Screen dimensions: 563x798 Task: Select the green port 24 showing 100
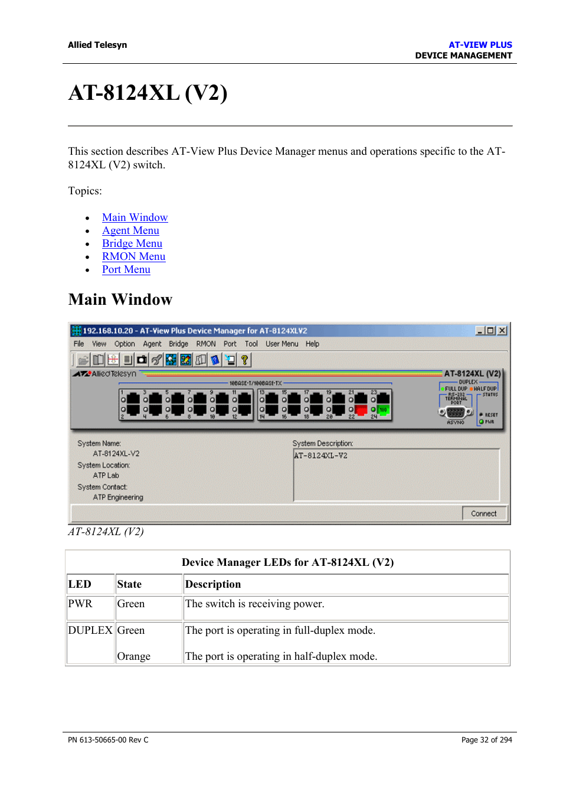coord(383,409)
